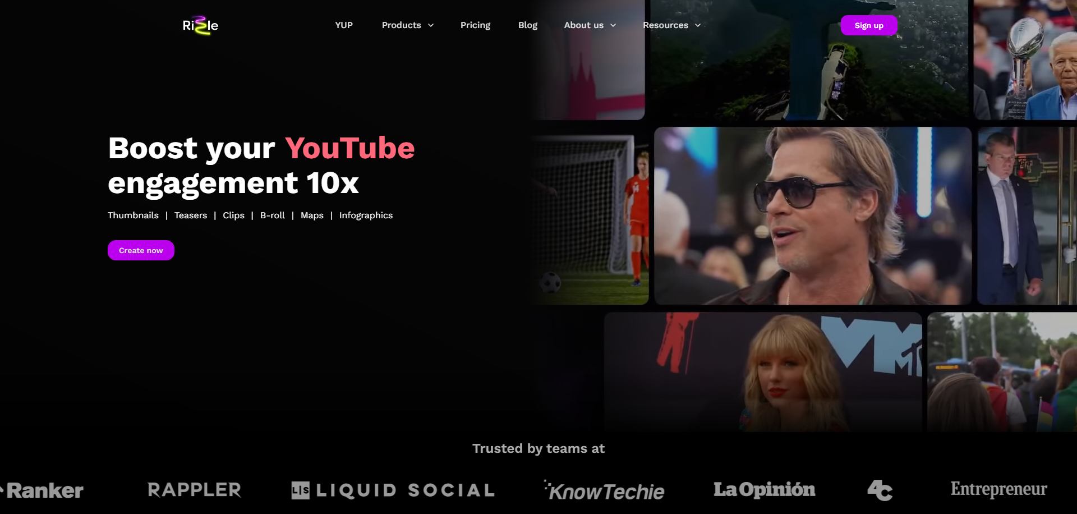Open the blonde woman VMA thumbnail

763,372
